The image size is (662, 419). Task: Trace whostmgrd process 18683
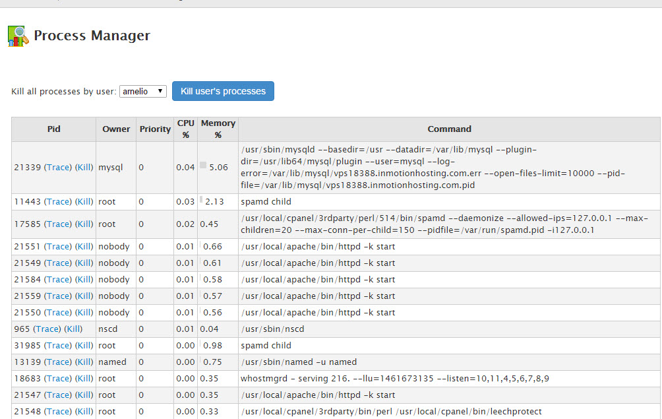tap(58, 379)
